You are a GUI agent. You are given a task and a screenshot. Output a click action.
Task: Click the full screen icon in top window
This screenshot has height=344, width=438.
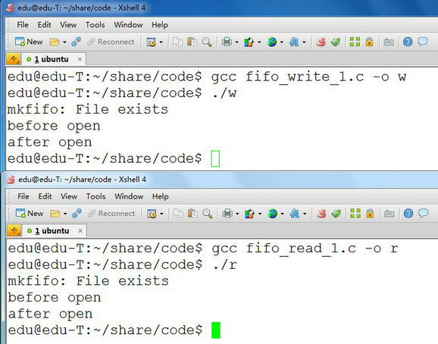pos(355,42)
